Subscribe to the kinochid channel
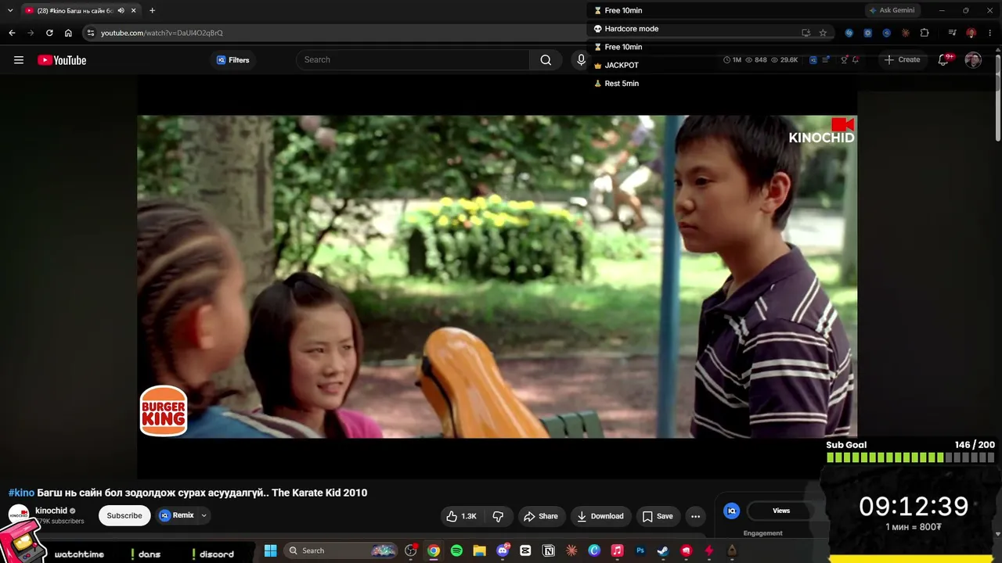The image size is (1002, 563). click(124, 516)
